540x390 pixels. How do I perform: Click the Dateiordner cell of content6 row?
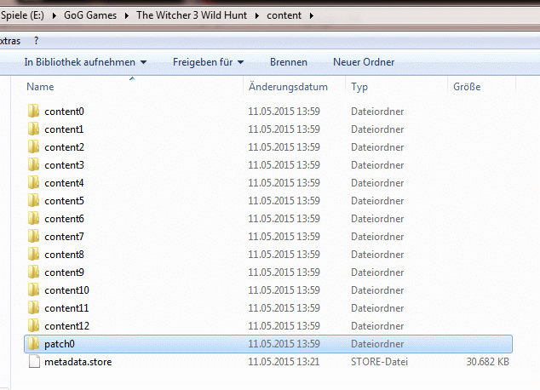click(377, 219)
